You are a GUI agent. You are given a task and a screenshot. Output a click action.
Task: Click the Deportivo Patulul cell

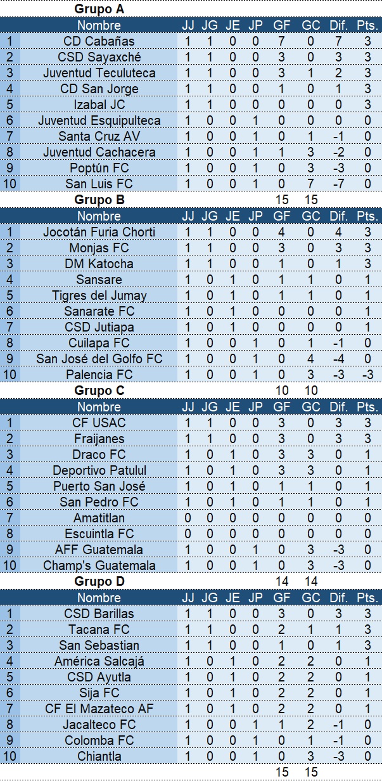99,470
